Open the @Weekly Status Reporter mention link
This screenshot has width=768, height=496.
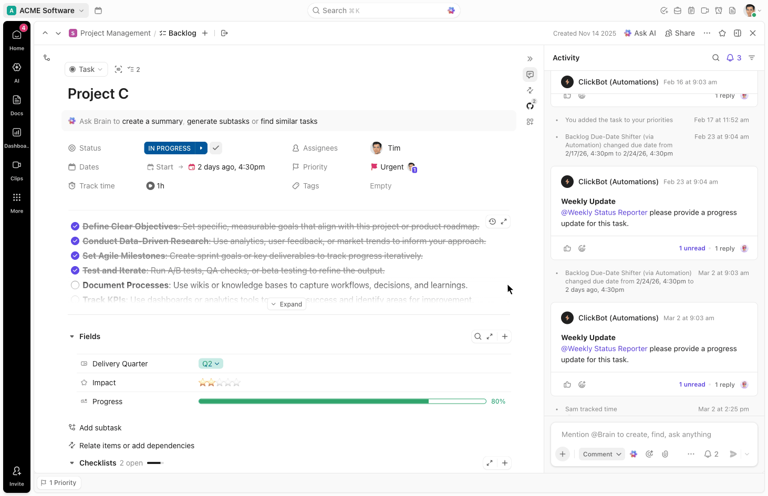(604, 348)
